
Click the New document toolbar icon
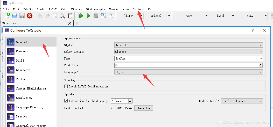coord(7,16)
